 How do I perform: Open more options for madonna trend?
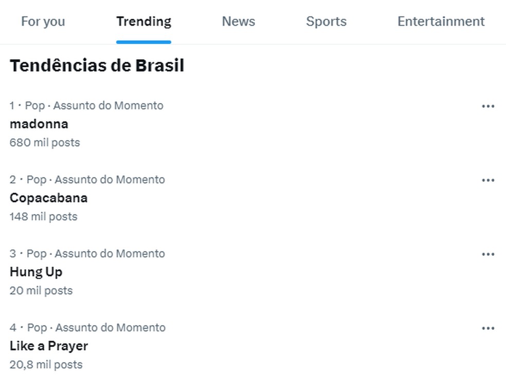click(x=488, y=106)
